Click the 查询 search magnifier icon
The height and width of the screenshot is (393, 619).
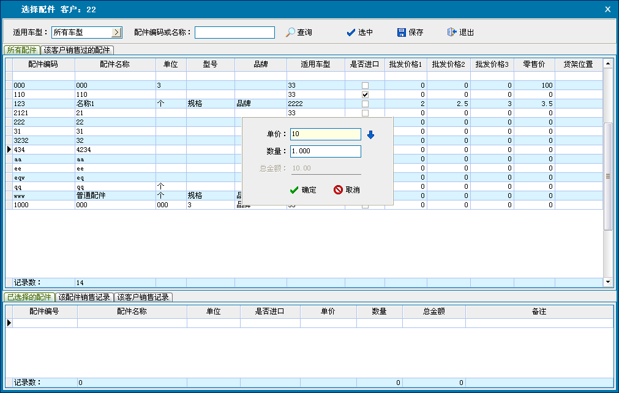click(291, 32)
